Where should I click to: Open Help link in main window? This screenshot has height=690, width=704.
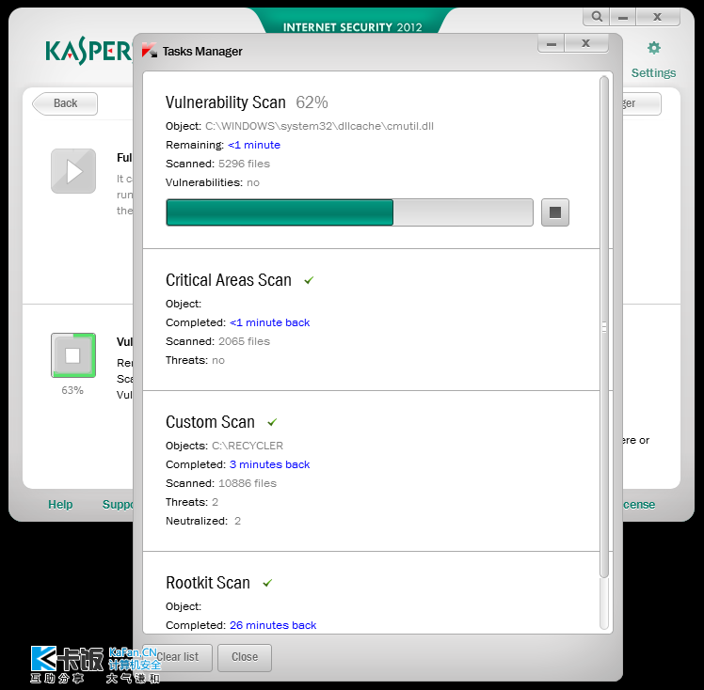click(60, 505)
